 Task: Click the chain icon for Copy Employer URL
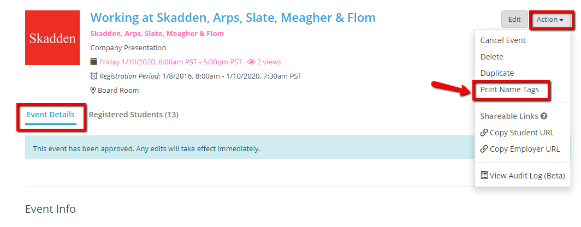pos(484,149)
